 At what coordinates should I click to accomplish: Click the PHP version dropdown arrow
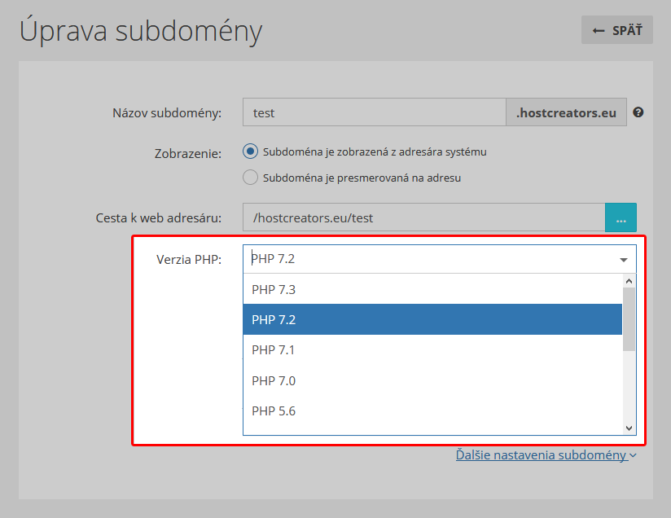[x=624, y=260]
